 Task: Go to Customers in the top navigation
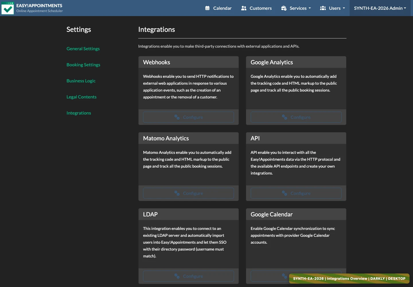[256, 8]
